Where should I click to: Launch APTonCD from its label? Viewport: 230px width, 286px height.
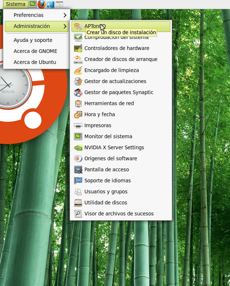point(95,26)
